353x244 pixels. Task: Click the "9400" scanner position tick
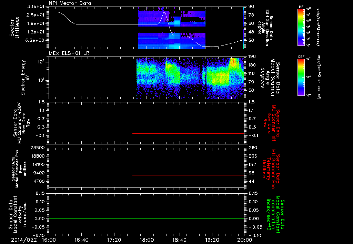[39, 173]
